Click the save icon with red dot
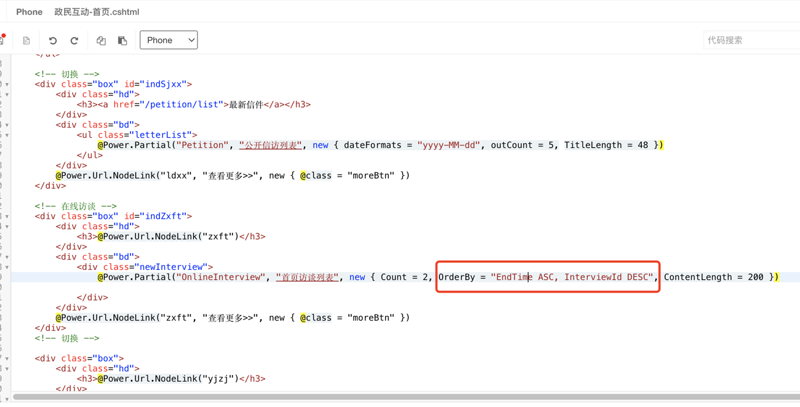Screen dimensions: 800x407 2,39
